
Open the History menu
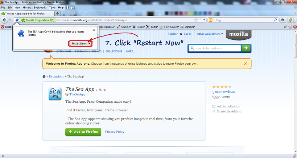click(27, 8)
